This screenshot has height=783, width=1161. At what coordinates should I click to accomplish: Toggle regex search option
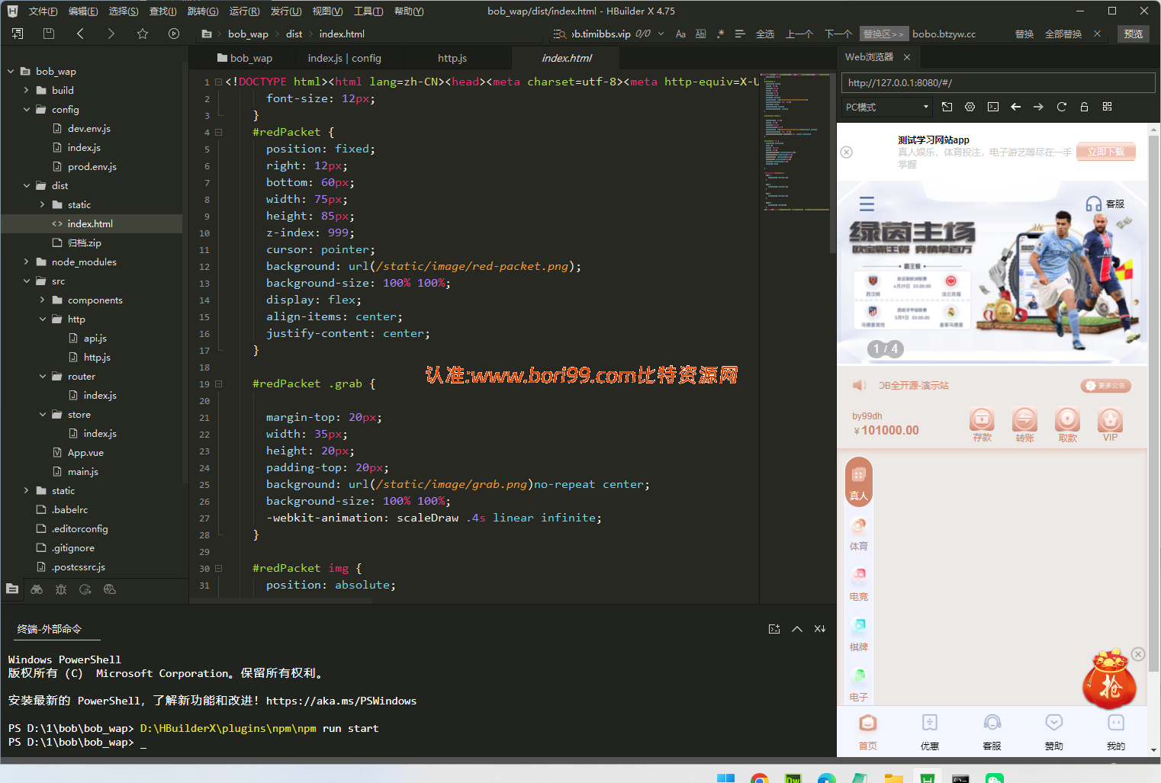pyautogui.click(x=720, y=34)
